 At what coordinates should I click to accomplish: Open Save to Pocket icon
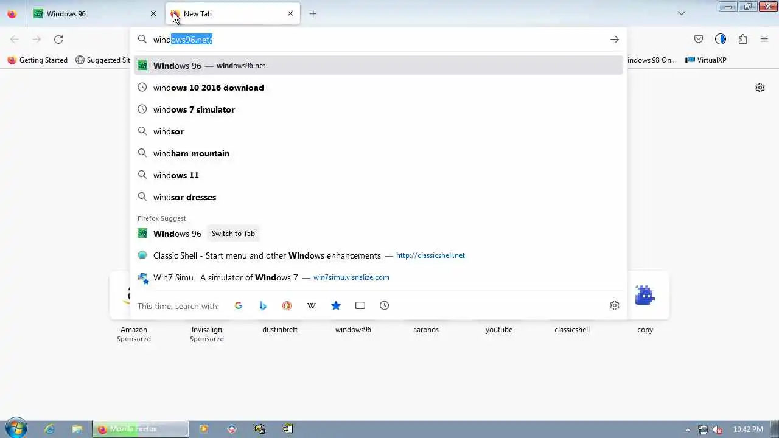click(x=699, y=40)
